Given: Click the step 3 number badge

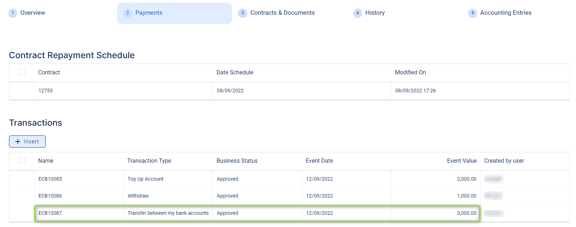Looking at the screenshot, I should click(243, 13).
